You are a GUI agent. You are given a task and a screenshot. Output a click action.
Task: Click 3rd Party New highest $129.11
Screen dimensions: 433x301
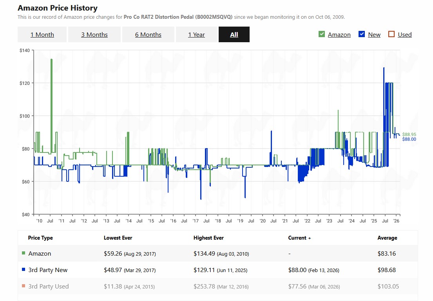click(x=204, y=270)
